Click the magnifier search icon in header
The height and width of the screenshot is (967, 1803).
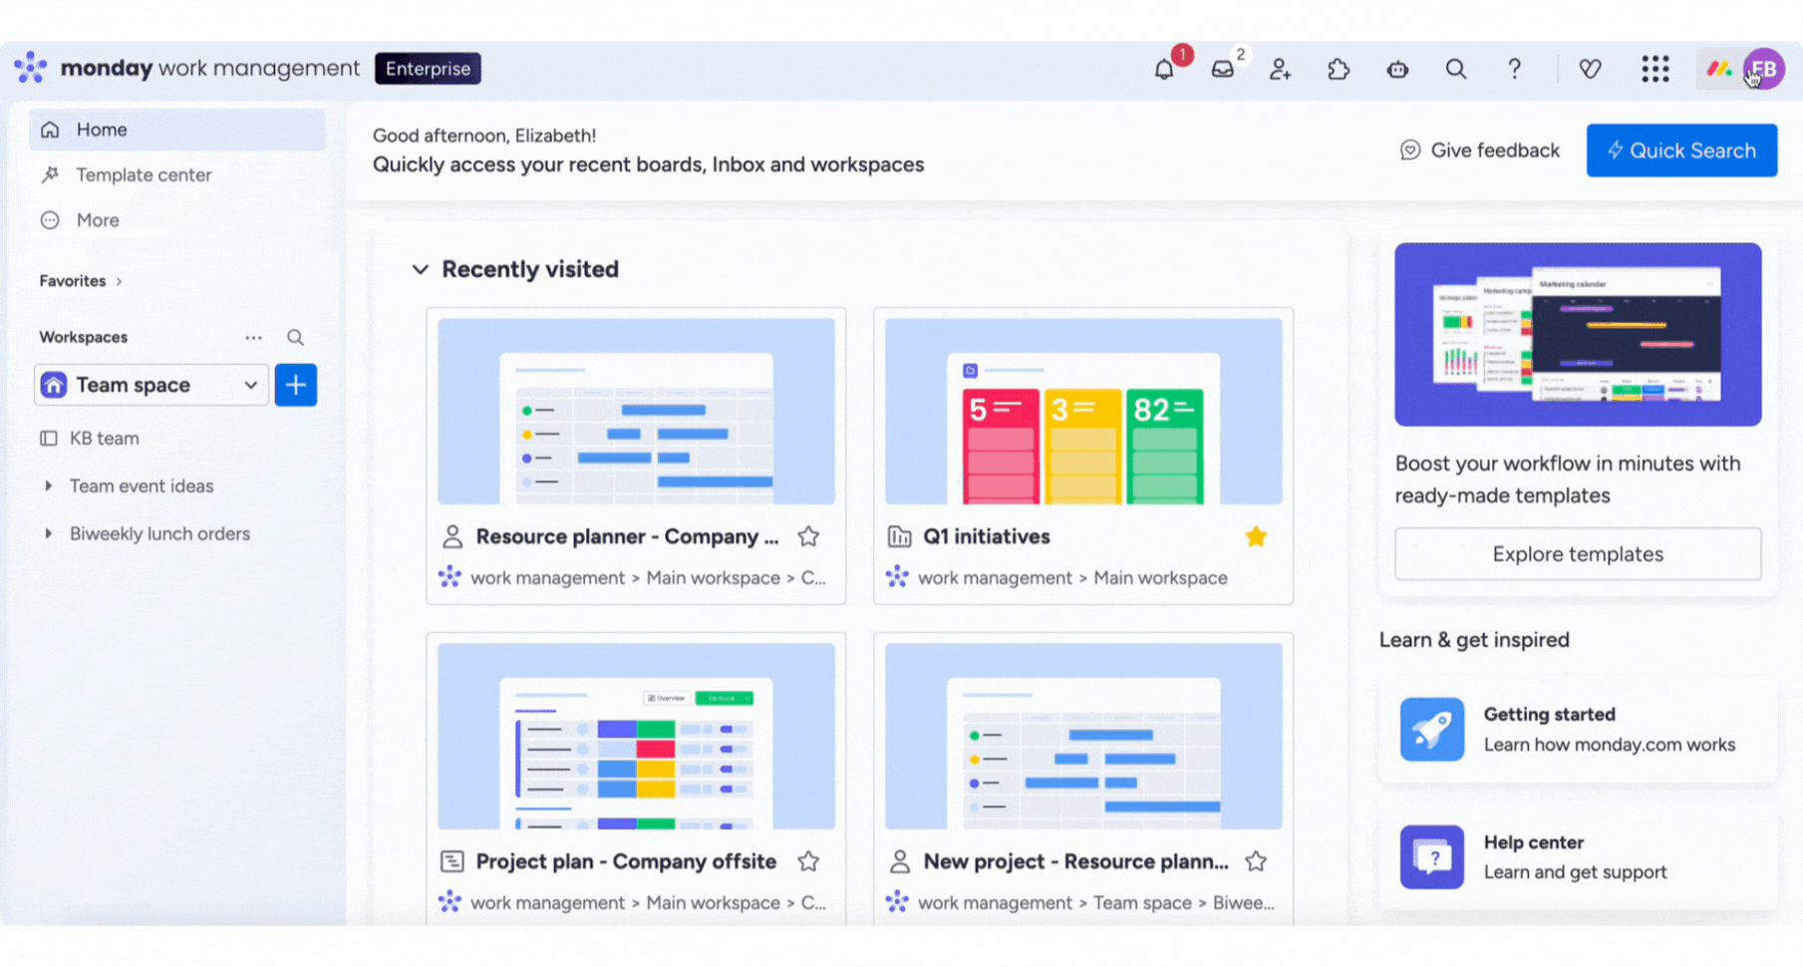(1456, 69)
